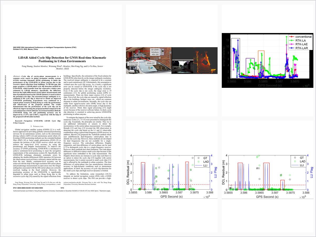The height and width of the screenshot is (237, 316).
Task: Click the '3D LiDAR: Velodyne HDL-32E' label
Action: 155,52
